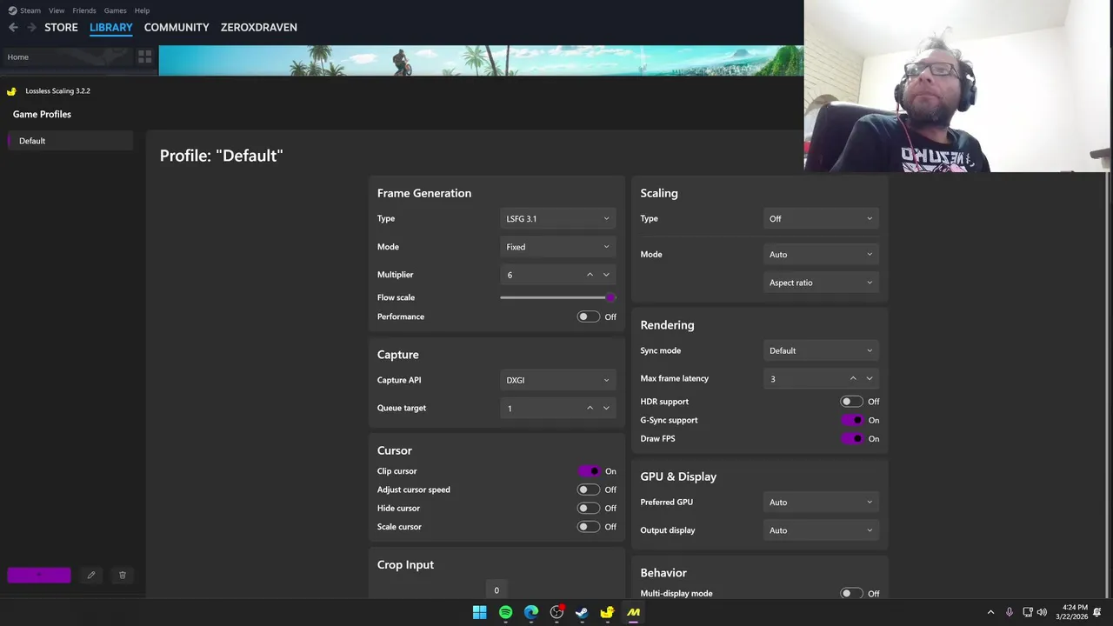Image resolution: width=1113 pixels, height=626 pixels.
Task: Open the Capture API dropdown DXGI
Action: [x=558, y=380]
